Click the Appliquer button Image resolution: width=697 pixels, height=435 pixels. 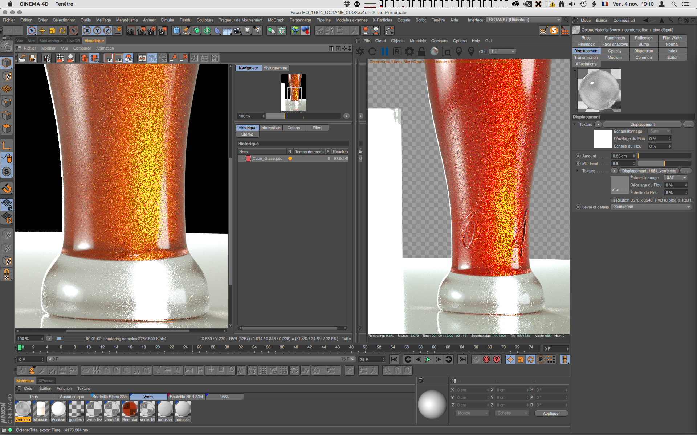point(551,413)
